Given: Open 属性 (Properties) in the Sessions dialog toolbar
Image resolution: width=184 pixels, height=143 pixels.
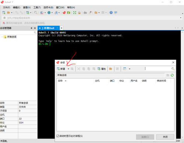Looking at the screenshot, I should [102, 69].
